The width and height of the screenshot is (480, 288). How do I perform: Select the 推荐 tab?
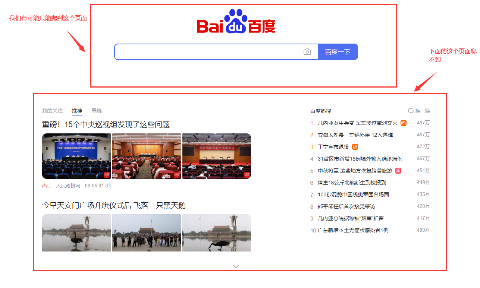(77, 111)
